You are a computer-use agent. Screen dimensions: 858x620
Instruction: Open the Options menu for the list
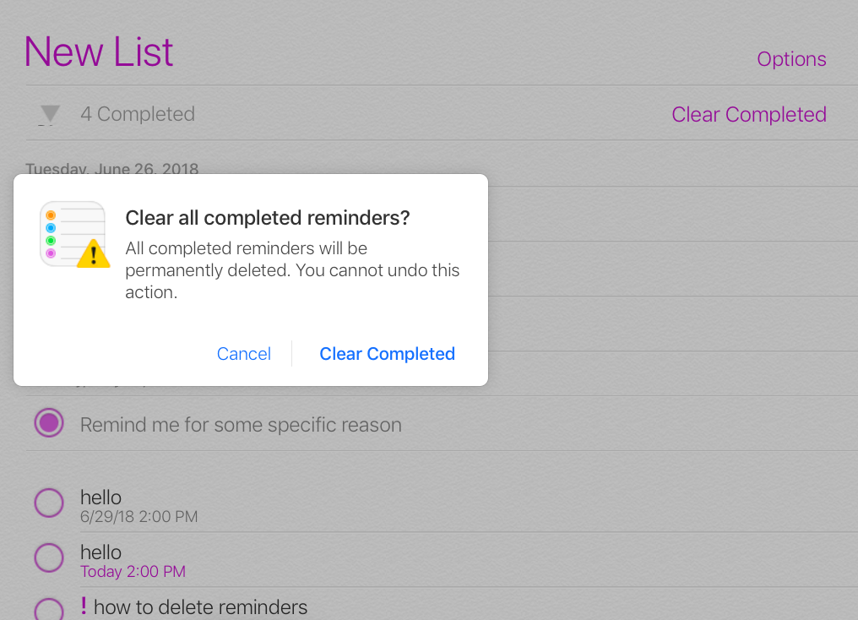791,59
